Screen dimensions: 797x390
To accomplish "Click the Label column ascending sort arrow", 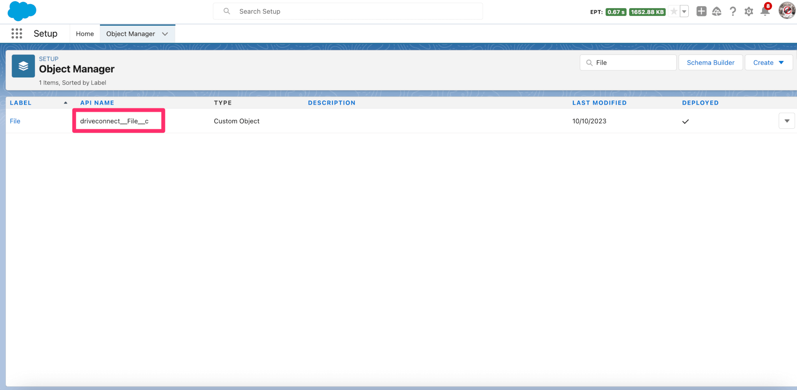I will (x=65, y=103).
